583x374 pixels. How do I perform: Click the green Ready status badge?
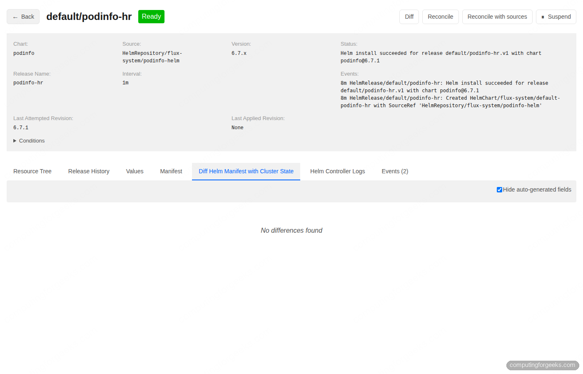point(151,17)
